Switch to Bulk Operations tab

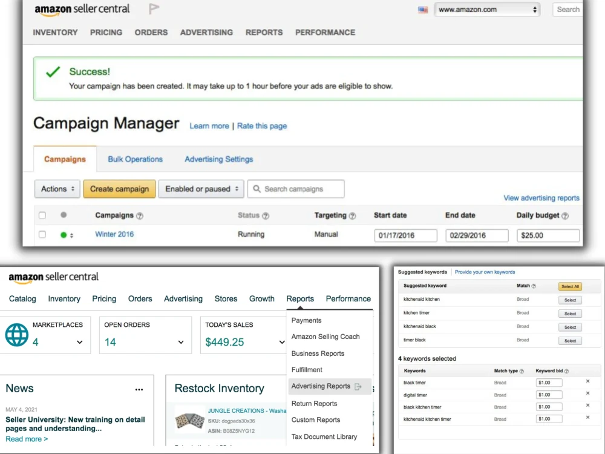[135, 159]
